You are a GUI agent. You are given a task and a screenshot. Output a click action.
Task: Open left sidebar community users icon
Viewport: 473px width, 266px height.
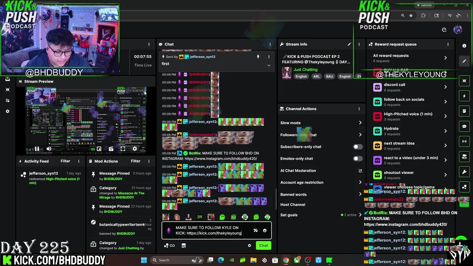(7, 100)
